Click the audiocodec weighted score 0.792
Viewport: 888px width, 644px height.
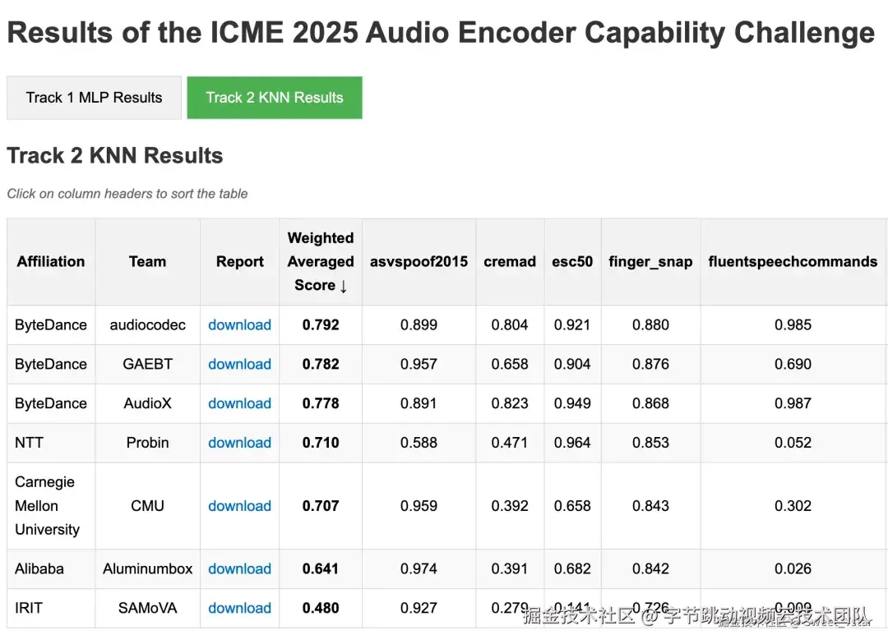[321, 325]
